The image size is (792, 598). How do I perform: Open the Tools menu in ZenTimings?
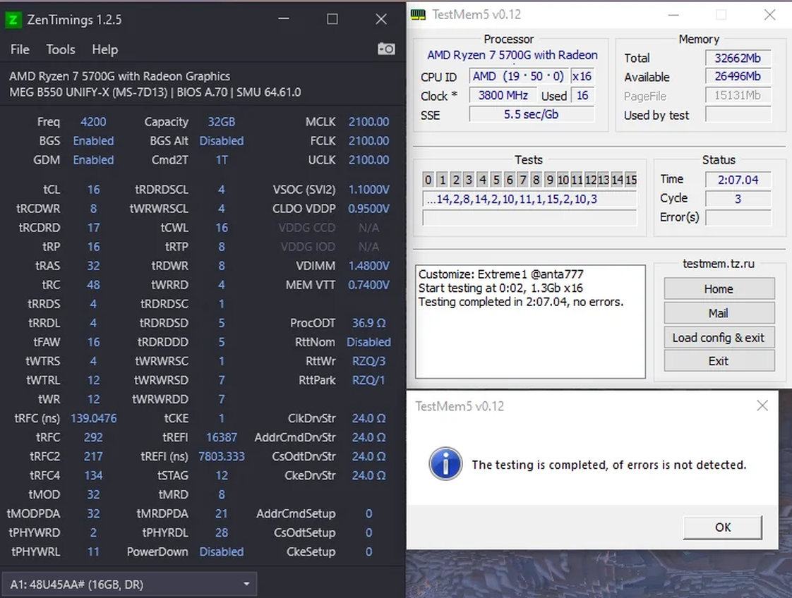[61, 49]
